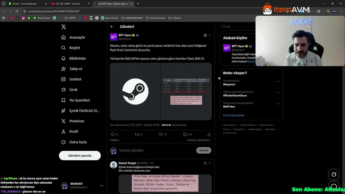Go to Anasayfa in sidebar

coord(73,37)
